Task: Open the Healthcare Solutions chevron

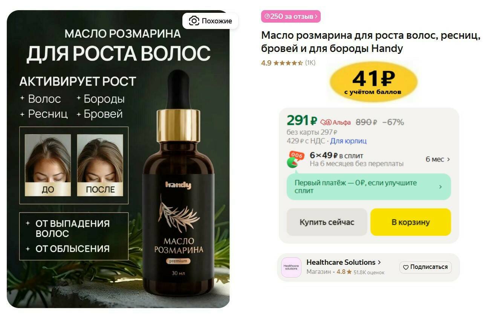Action: pyautogui.click(x=379, y=262)
